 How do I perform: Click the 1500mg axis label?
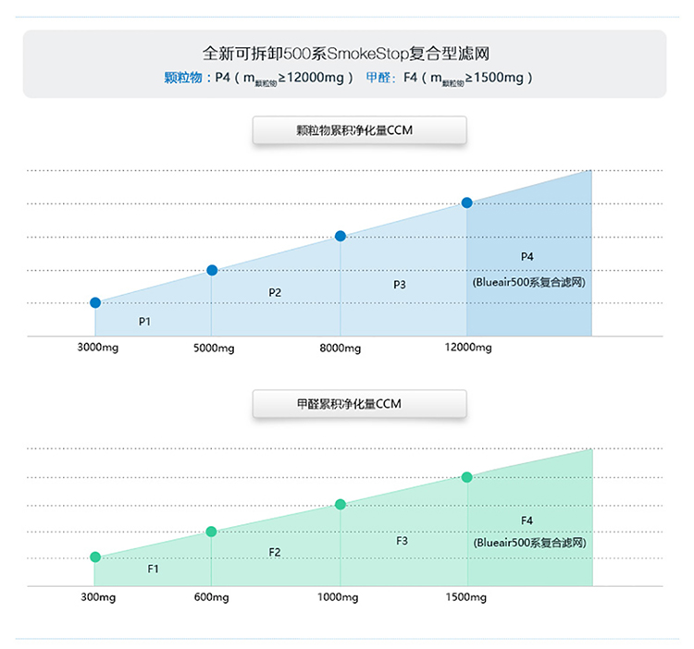(x=465, y=597)
